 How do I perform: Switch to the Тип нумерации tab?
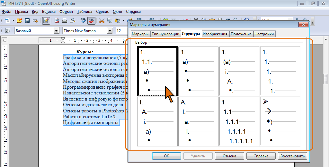(x=165, y=34)
